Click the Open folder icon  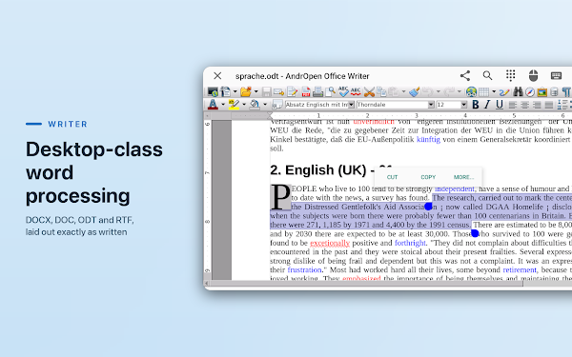[x=246, y=91]
